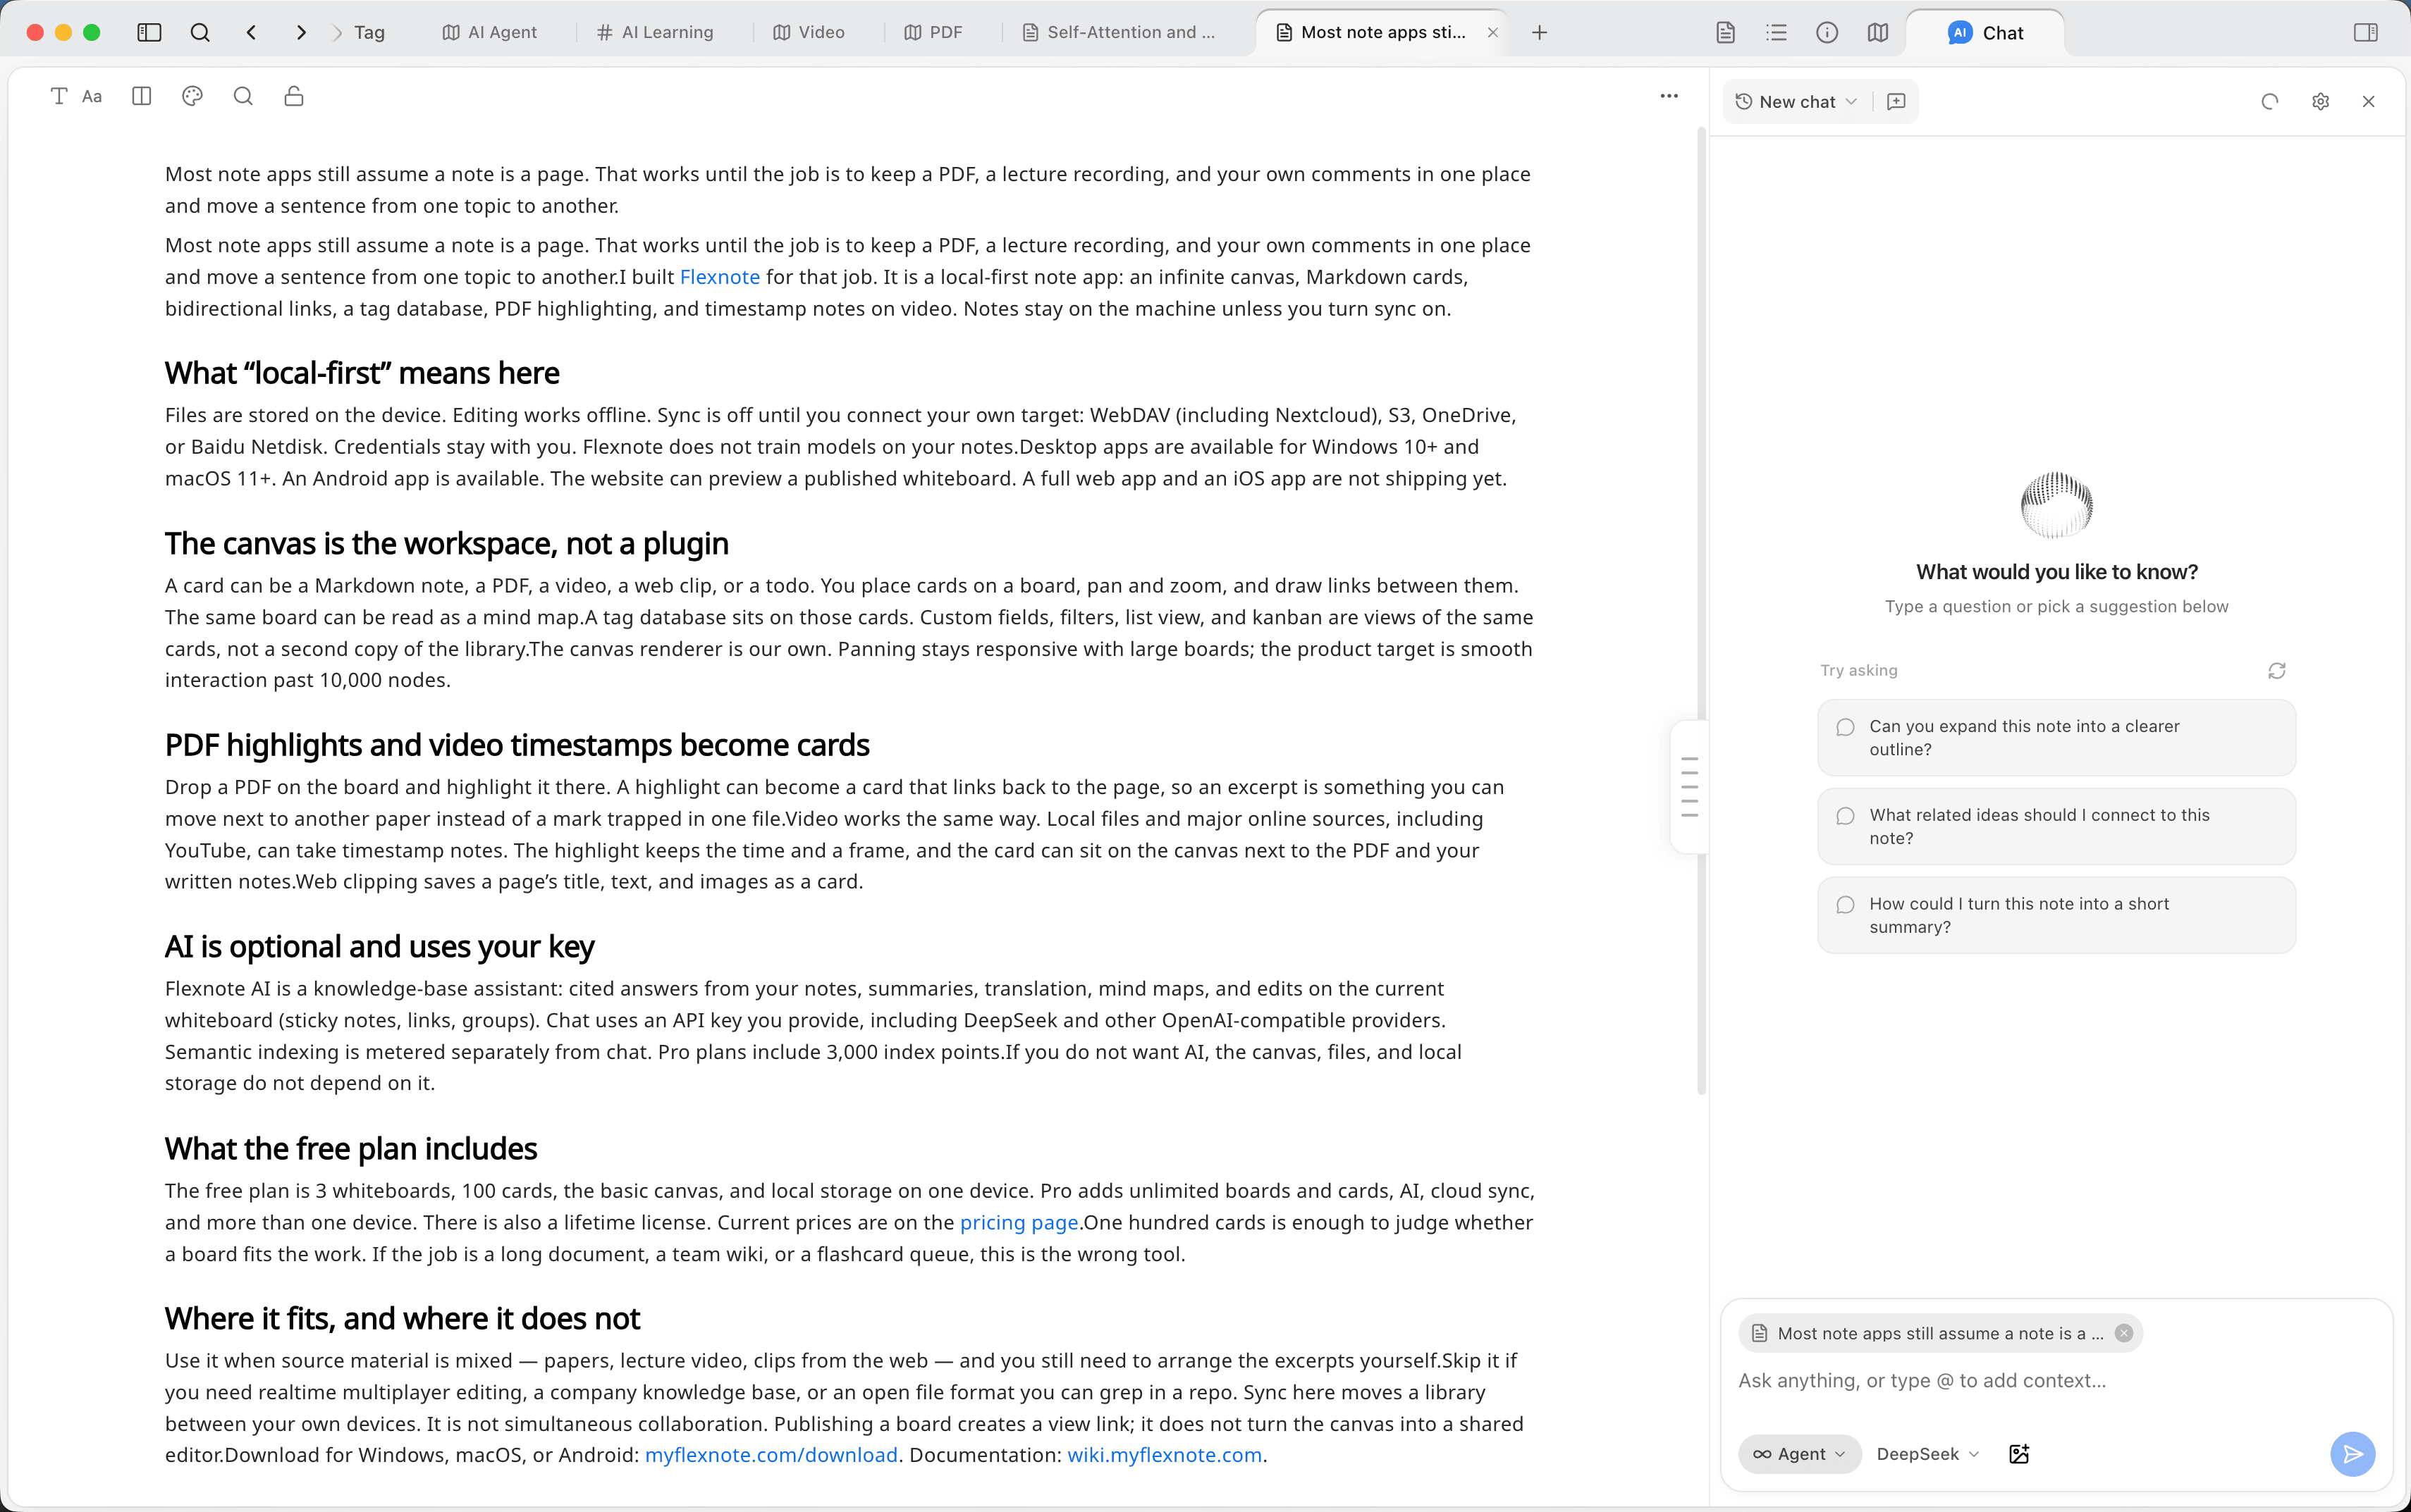Go forward with the right arrow
This screenshot has height=1512, width=2411.
coord(301,32)
